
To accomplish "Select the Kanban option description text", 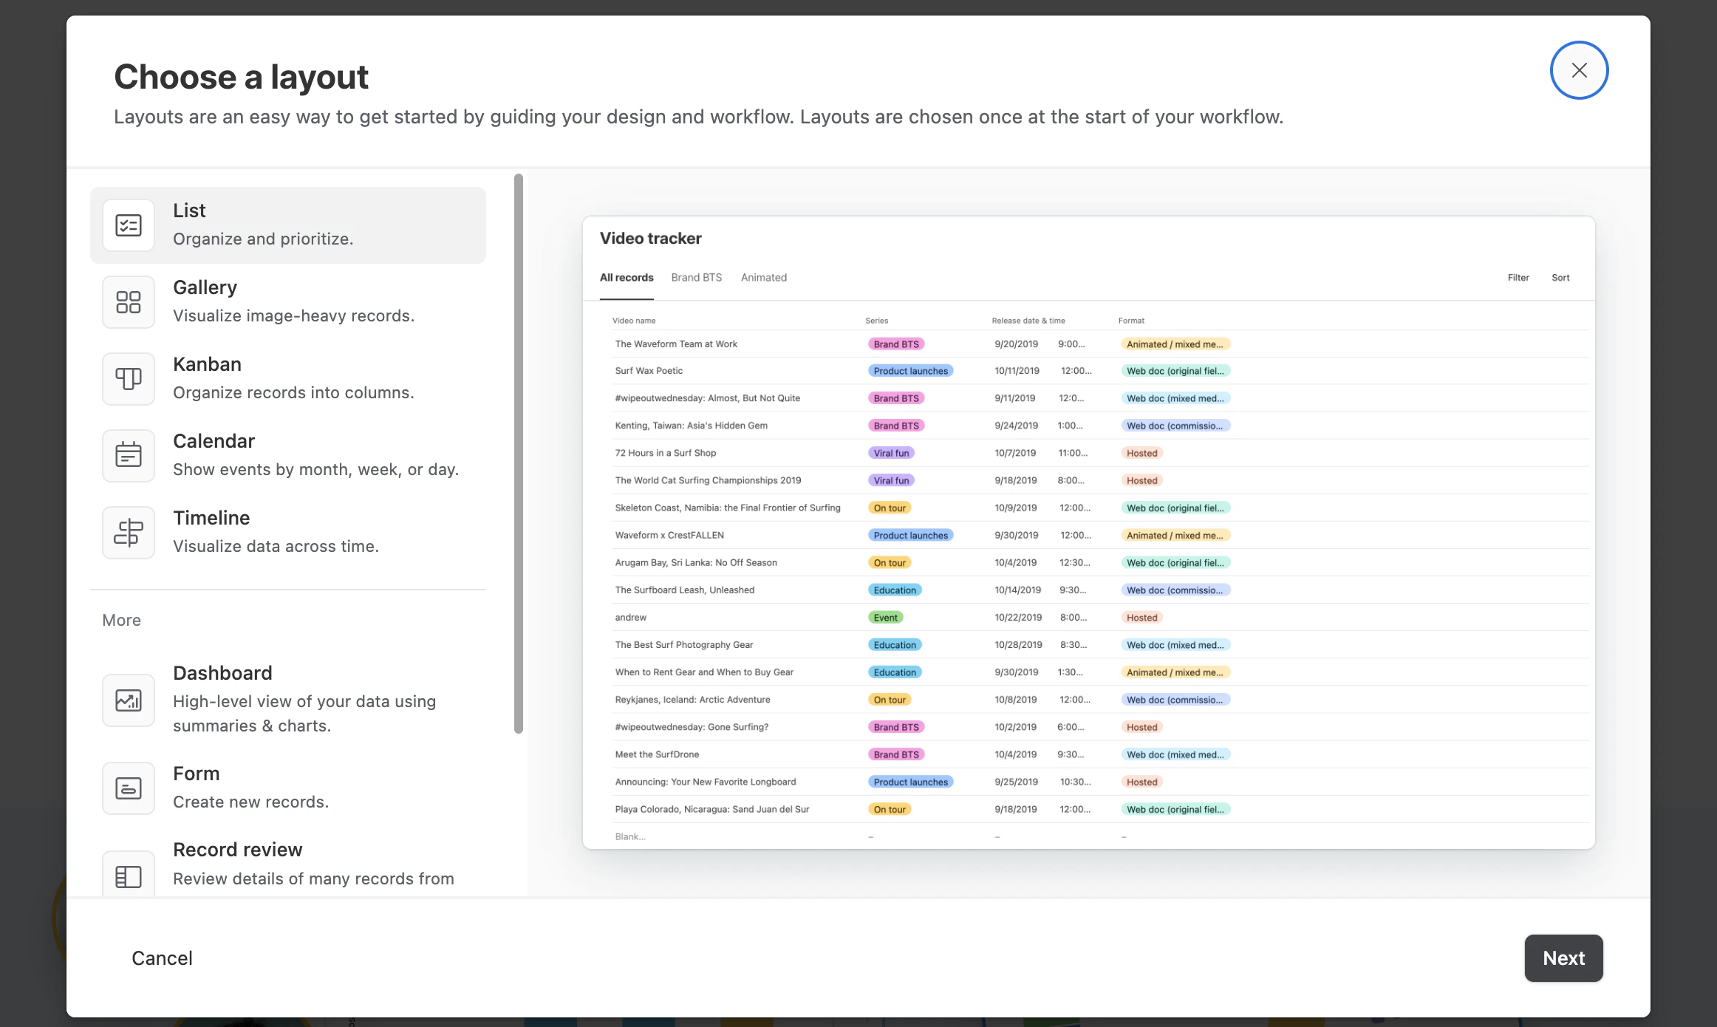I will point(293,392).
